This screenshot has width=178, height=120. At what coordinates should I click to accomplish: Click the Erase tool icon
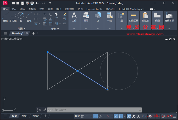click(x=64, y=14)
